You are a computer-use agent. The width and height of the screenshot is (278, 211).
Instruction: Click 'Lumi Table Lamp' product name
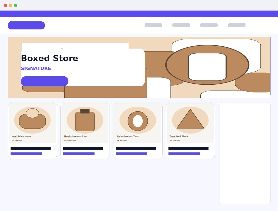tap(21, 136)
